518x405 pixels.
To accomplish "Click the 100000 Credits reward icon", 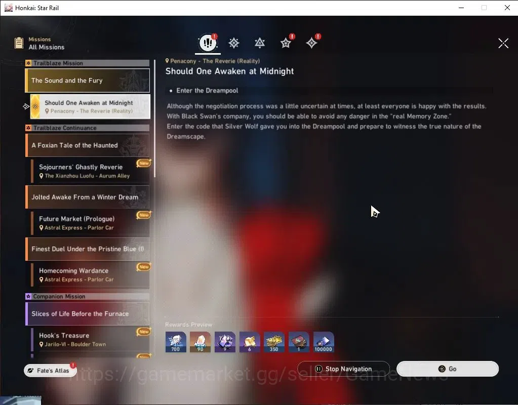I will click(324, 342).
